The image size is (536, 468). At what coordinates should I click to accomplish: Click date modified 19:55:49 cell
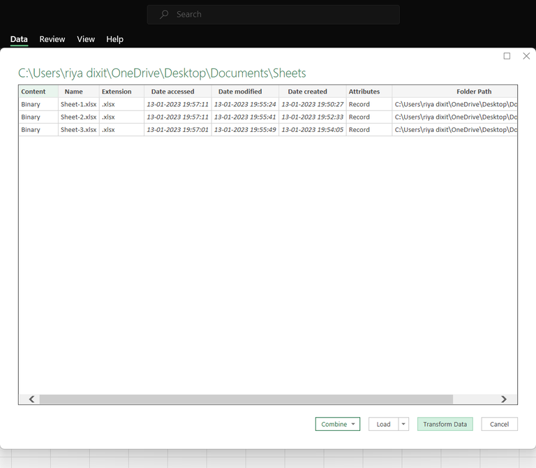pyautogui.click(x=245, y=130)
